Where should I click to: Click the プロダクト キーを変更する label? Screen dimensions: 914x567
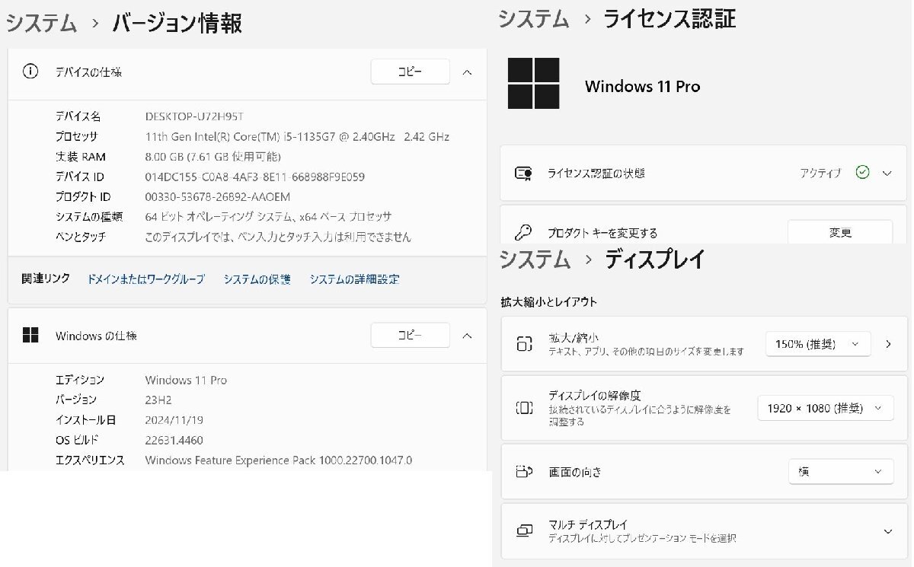602,233
